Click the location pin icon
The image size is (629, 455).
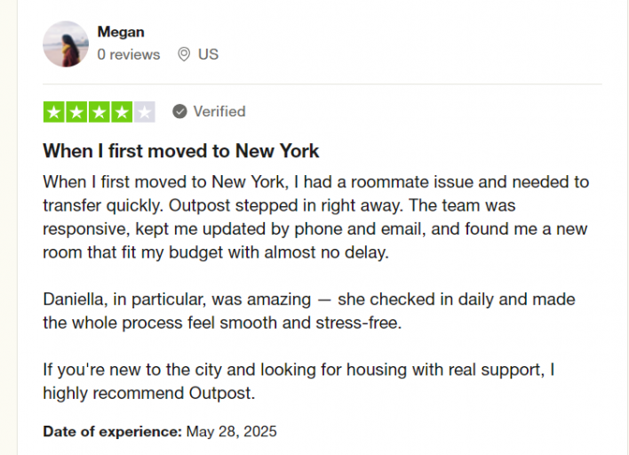click(184, 54)
